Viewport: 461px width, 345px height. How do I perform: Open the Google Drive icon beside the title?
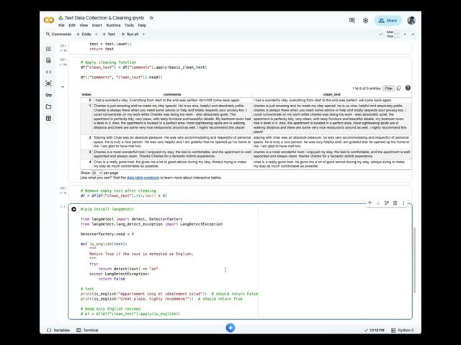click(61, 18)
